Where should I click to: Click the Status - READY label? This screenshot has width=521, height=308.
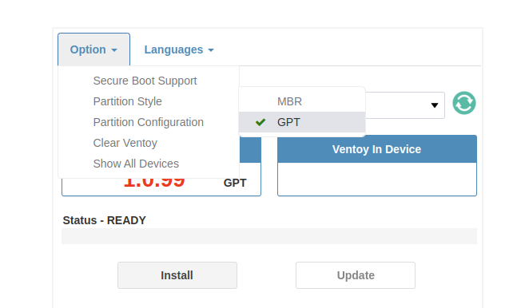[x=105, y=220]
